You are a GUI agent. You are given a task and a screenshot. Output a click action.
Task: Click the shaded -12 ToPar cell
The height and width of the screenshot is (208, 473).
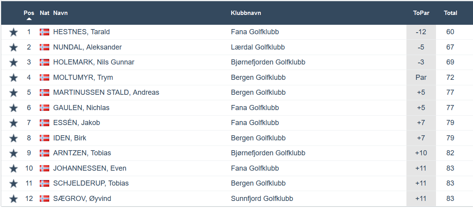421,32
